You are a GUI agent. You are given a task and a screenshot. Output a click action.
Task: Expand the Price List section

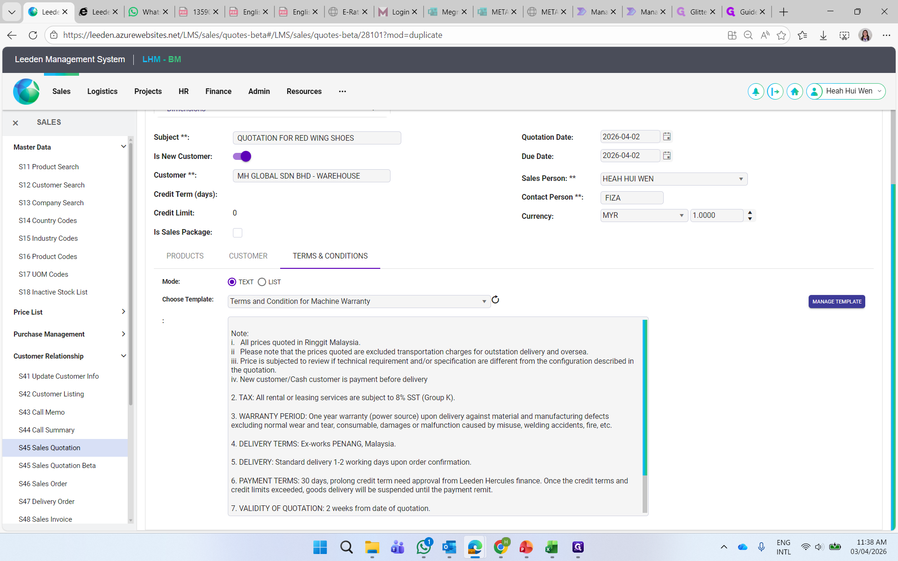click(123, 312)
